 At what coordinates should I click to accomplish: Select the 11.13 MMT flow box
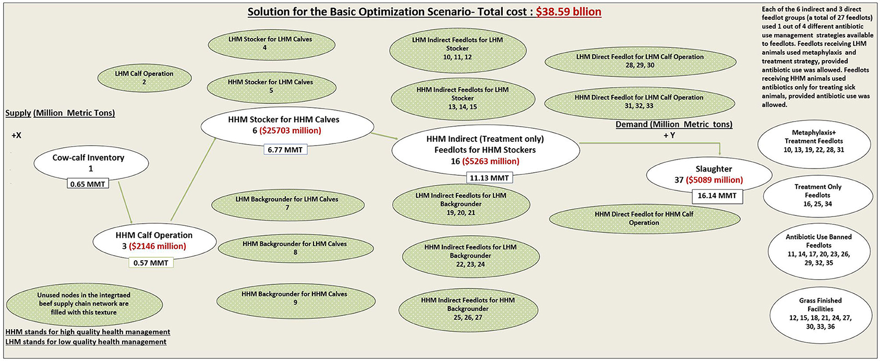pos(489,178)
